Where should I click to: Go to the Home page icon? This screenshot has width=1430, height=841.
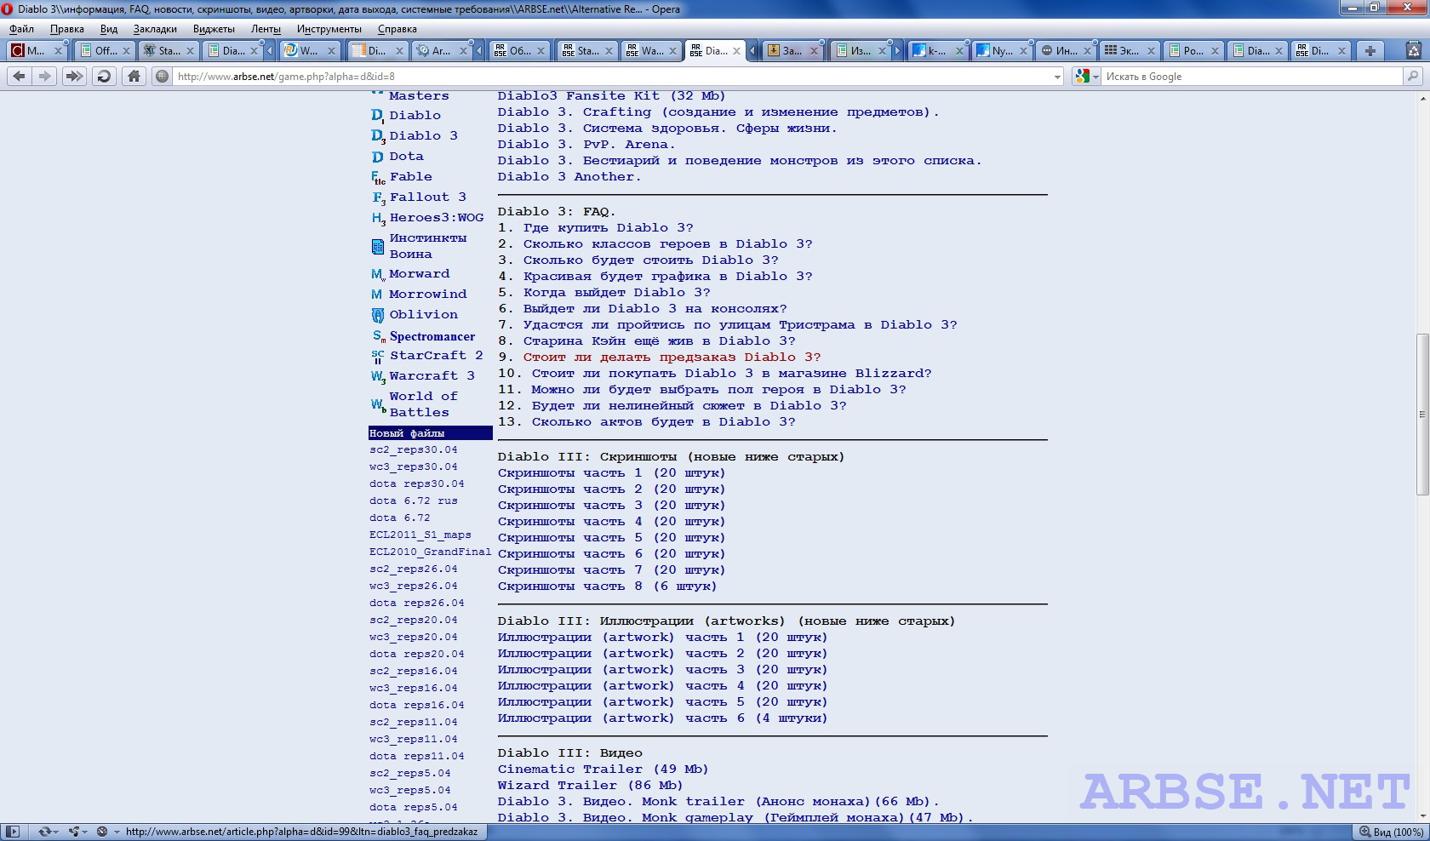click(x=134, y=77)
